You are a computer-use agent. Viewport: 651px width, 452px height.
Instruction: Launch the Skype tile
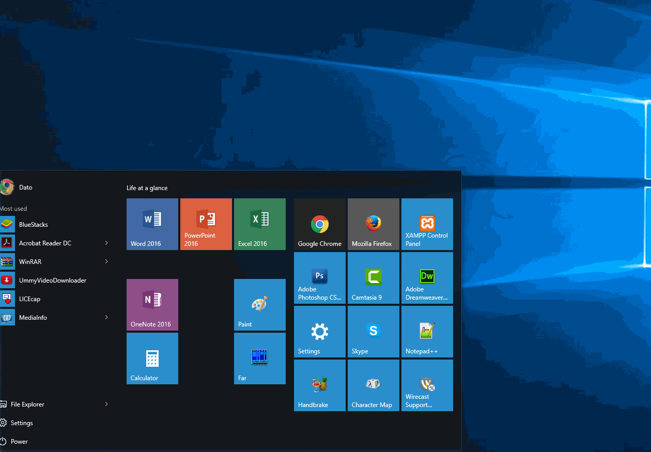coord(374,332)
